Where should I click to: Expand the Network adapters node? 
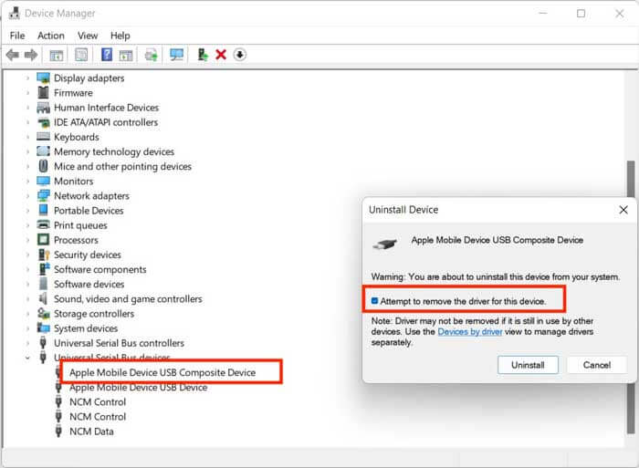coord(27,196)
